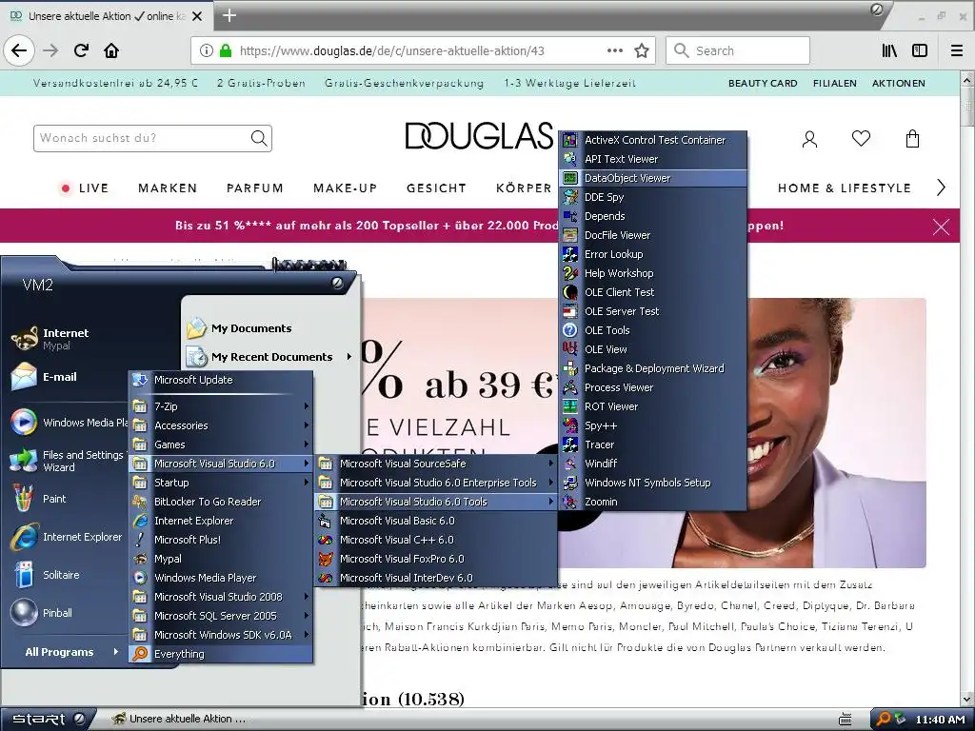Launch OLE View
The width and height of the screenshot is (975, 731).
pos(652,349)
